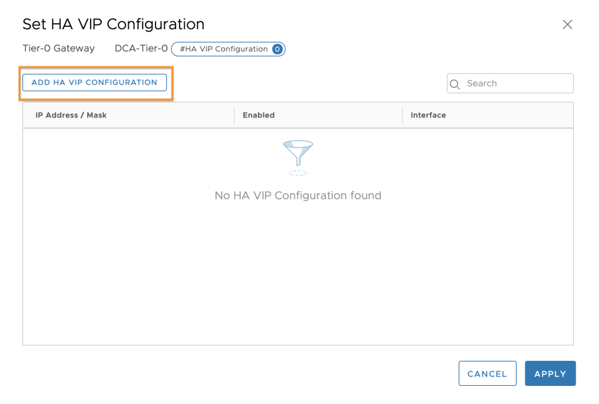The height and width of the screenshot is (404, 599).
Task: Focus the Search input field
Action: 510,83
